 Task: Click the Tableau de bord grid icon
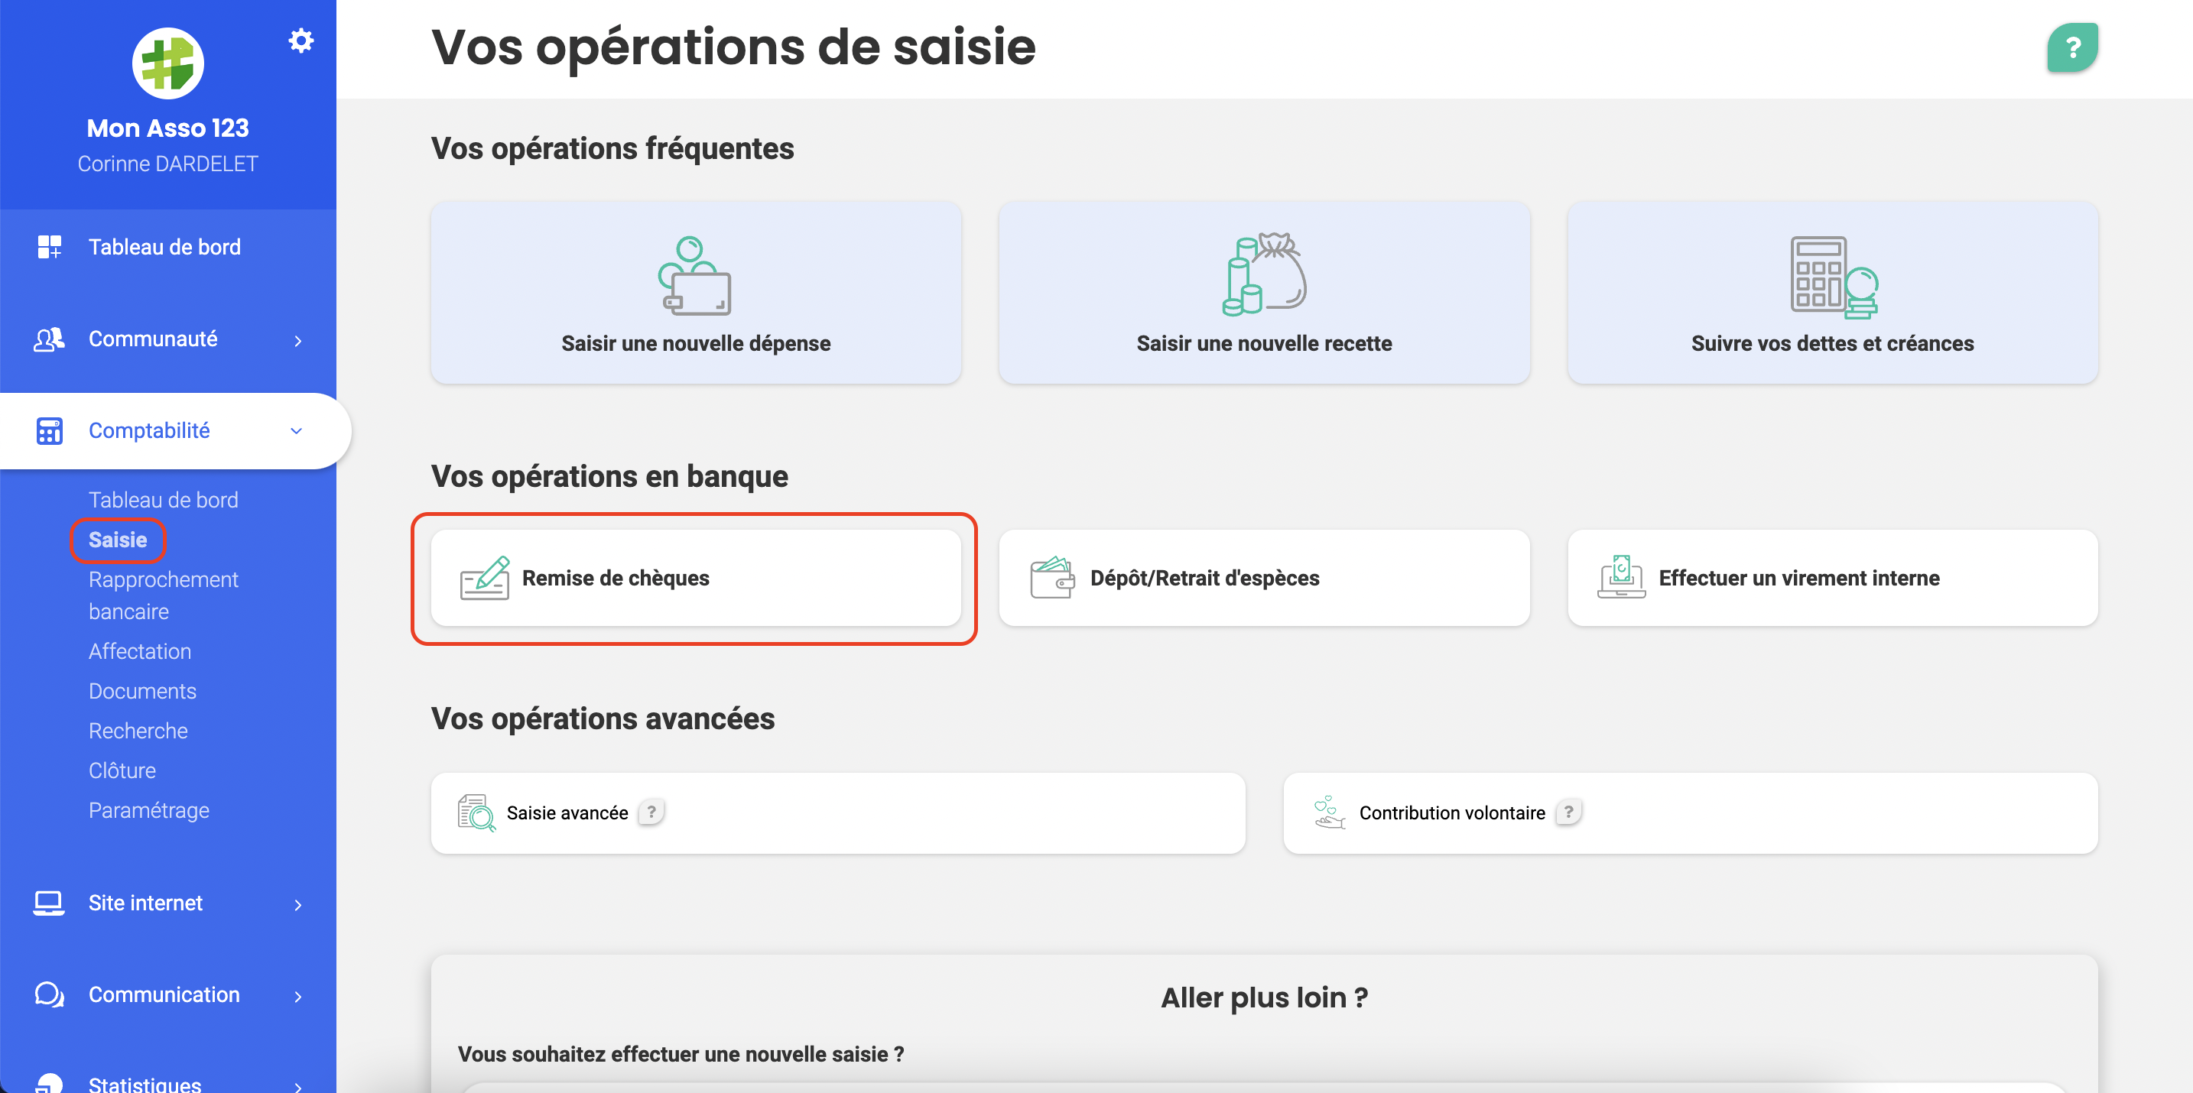pyautogui.click(x=50, y=247)
